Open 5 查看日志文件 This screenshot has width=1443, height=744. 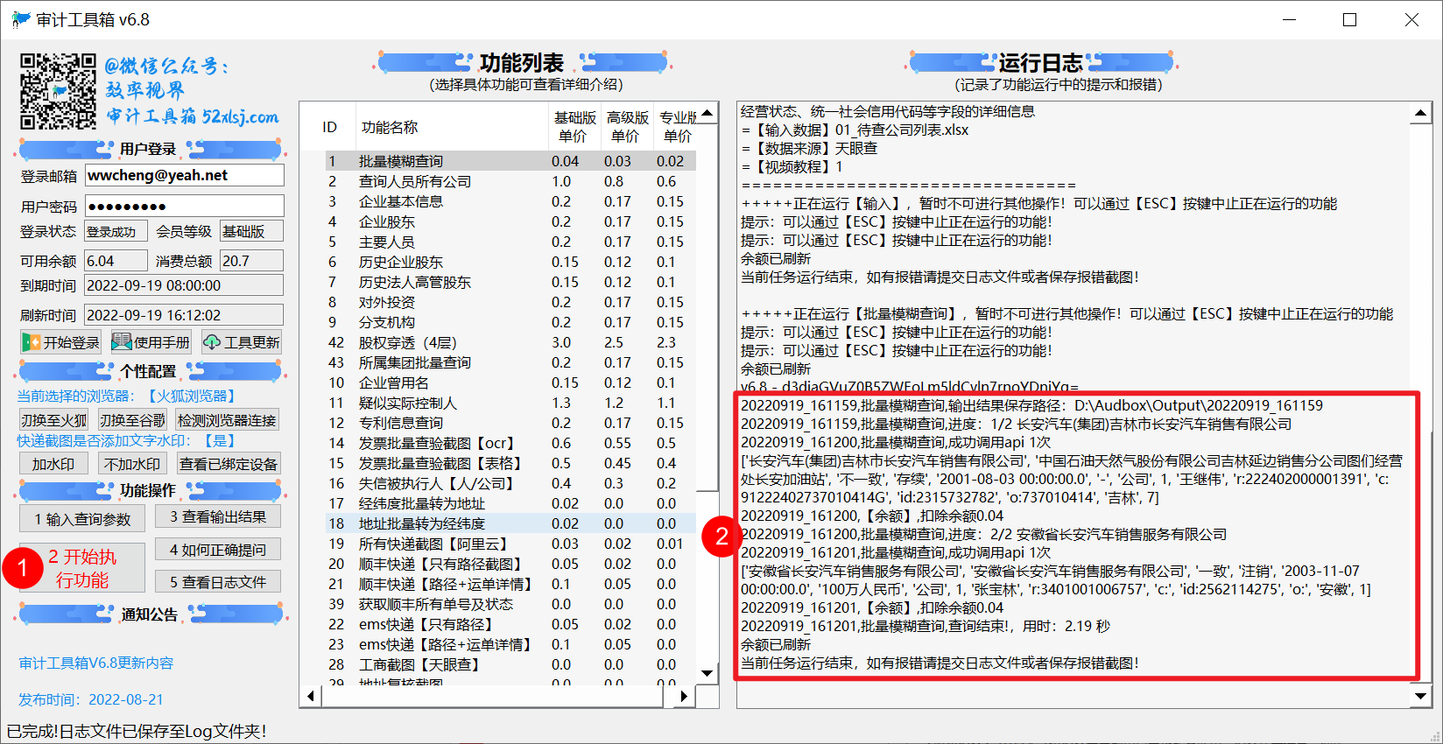click(x=218, y=582)
